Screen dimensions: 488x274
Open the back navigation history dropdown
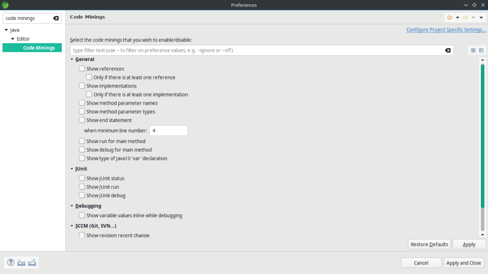(457, 18)
